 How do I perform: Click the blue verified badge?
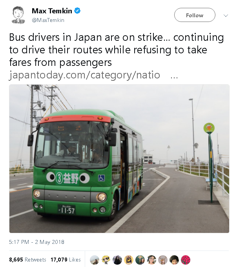[78, 11]
